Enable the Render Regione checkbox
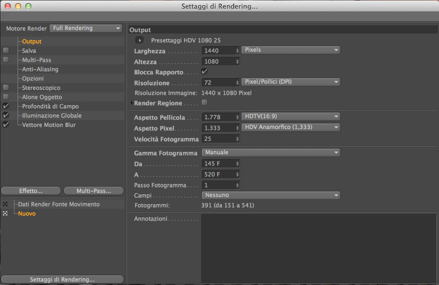The width and height of the screenshot is (439, 285). pyautogui.click(x=205, y=103)
